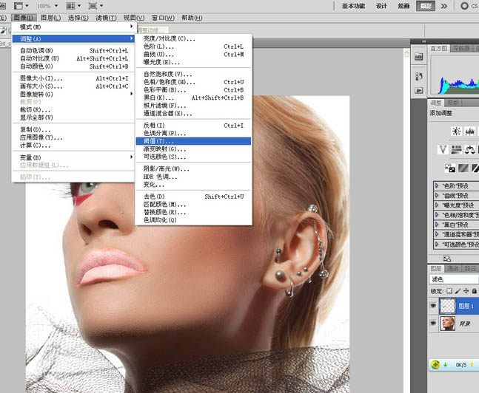
Task: Expand the "通道混和器" presets group
Action: point(437,234)
